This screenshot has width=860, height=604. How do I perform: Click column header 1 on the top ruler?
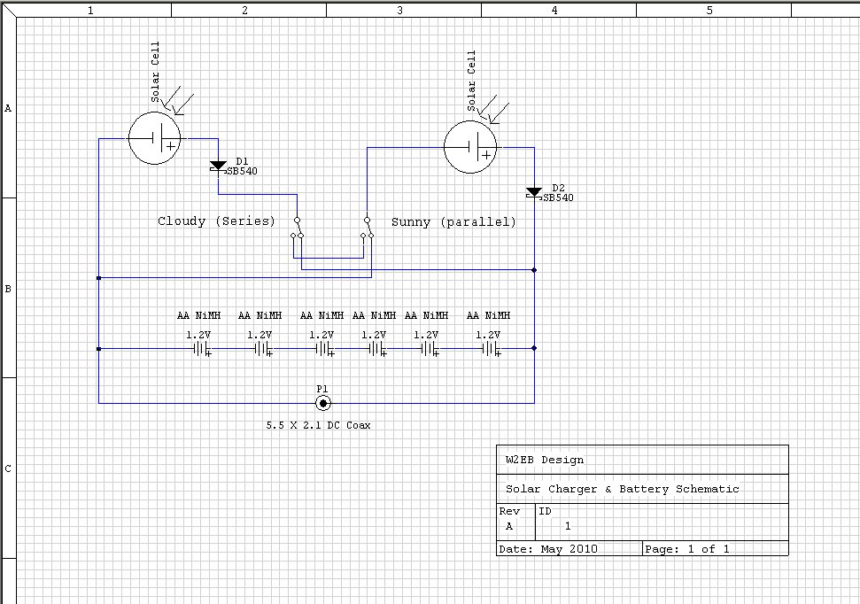coord(90,10)
